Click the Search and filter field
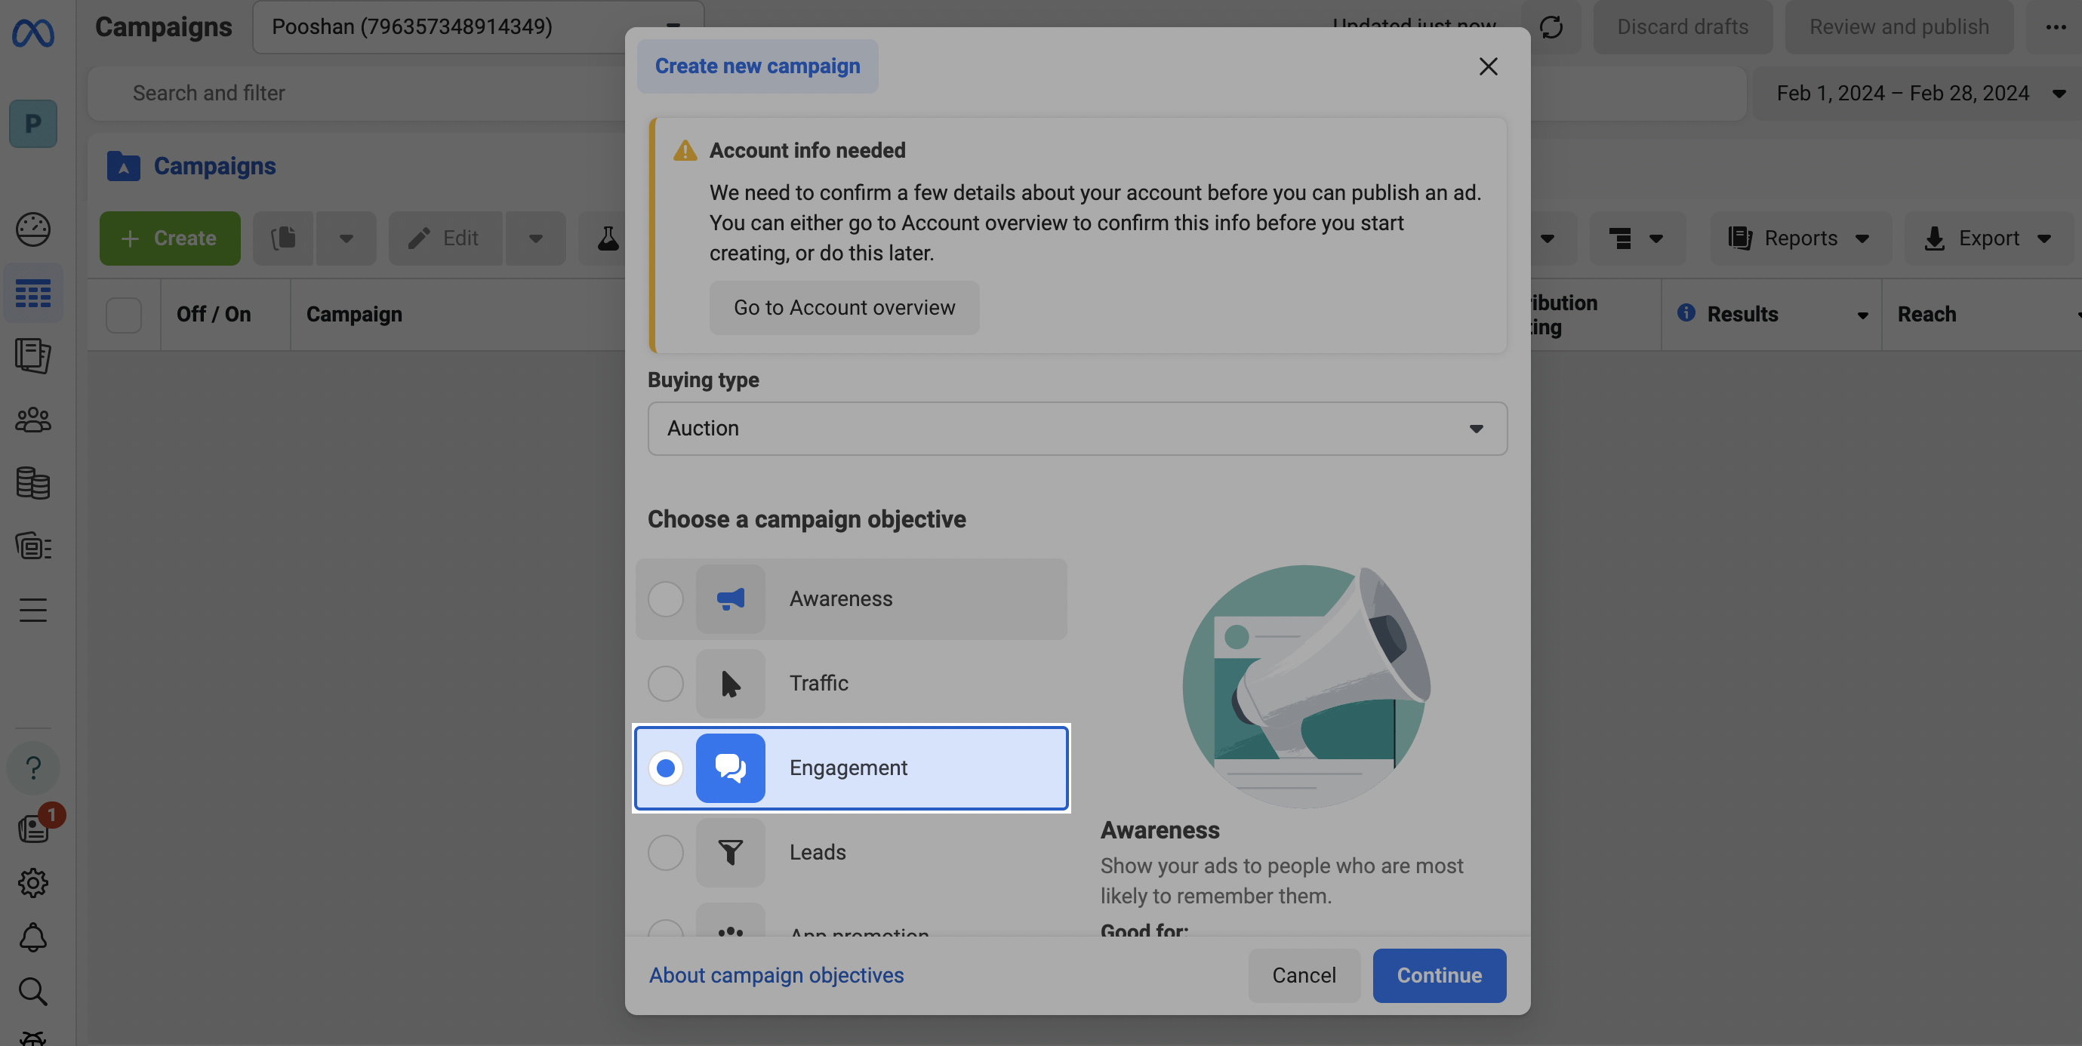The image size is (2082, 1046). tap(356, 94)
